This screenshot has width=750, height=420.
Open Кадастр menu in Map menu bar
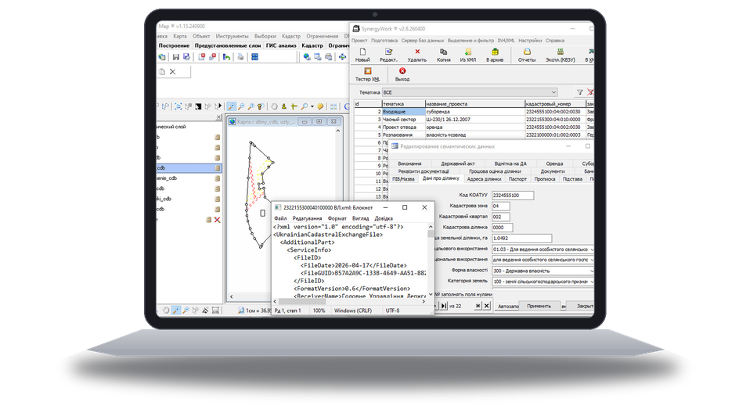(291, 36)
